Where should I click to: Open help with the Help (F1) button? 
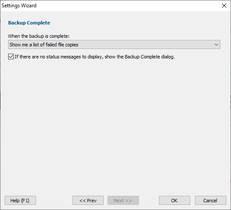click(x=20, y=201)
